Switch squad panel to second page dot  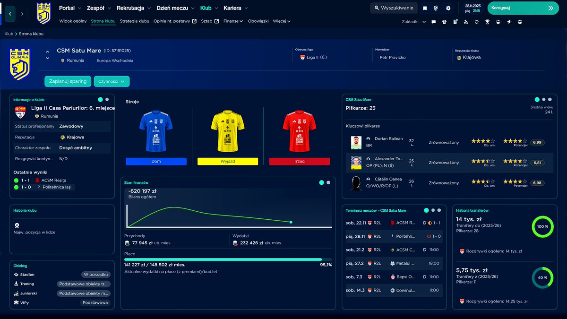(544, 100)
